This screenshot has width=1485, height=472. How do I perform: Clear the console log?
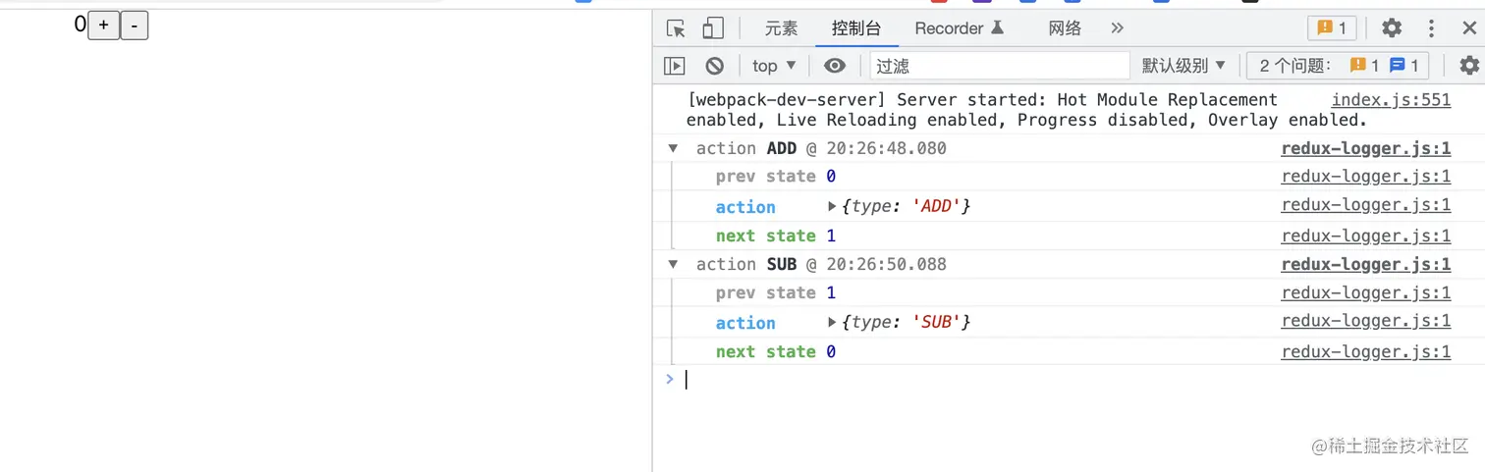pos(715,66)
